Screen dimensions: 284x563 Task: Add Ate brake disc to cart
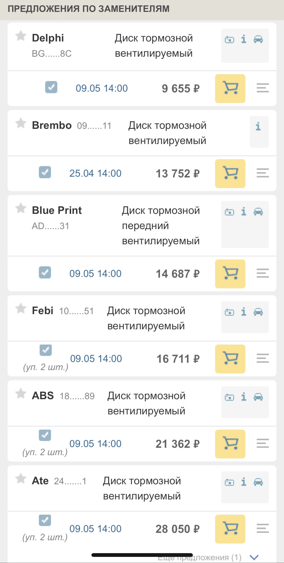coord(230,529)
